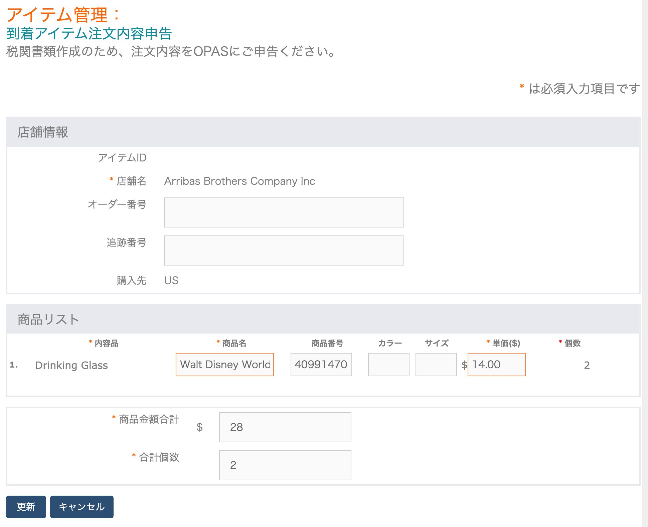The image size is (648, 527).
Task: Click the 合計個数 total quantity field
Action: coord(285,462)
